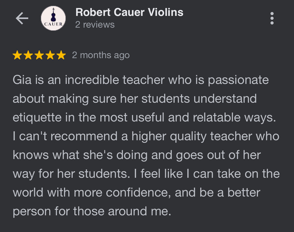
Task: View the reviewer's 2 reviews
Action: click(x=95, y=25)
